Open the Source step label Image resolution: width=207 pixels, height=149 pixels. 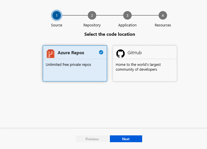pyautogui.click(x=57, y=25)
